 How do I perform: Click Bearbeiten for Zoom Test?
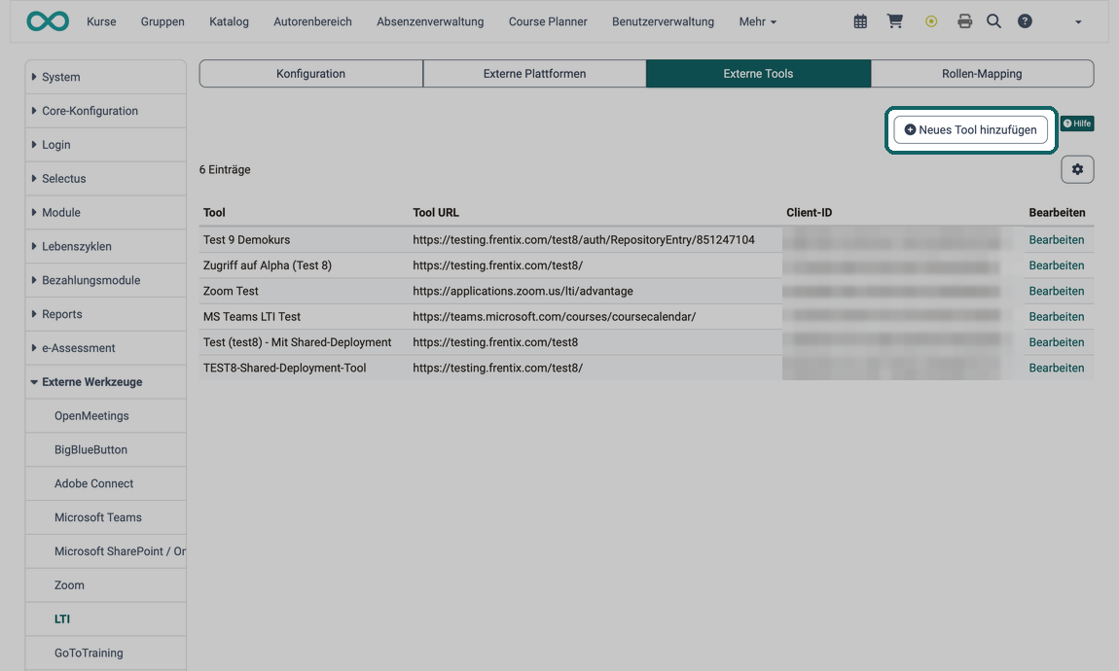1056,291
